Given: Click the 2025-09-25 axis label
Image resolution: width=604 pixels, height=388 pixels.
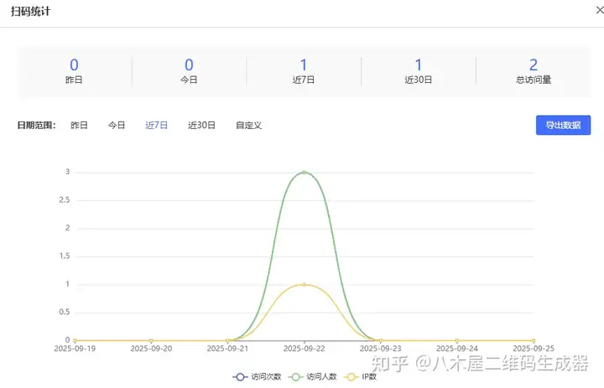Looking at the screenshot, I should tap(534, 349).
